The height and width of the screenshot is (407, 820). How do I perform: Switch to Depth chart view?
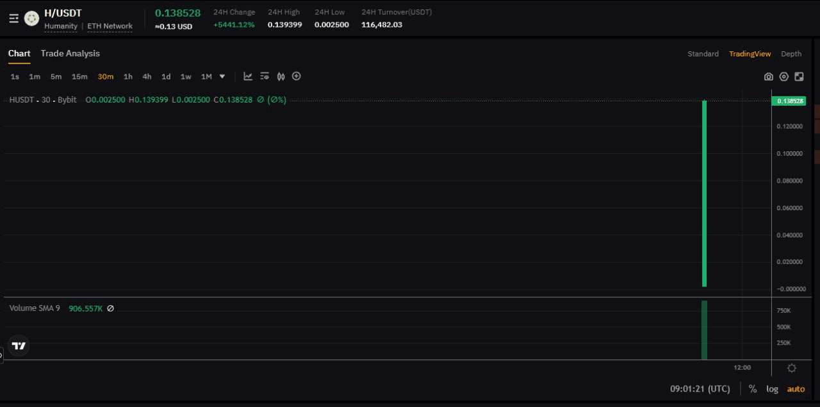[791, 54]
